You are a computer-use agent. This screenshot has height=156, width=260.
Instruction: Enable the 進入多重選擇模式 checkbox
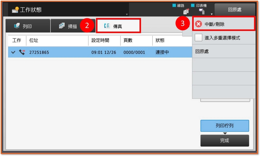[198, 37]
